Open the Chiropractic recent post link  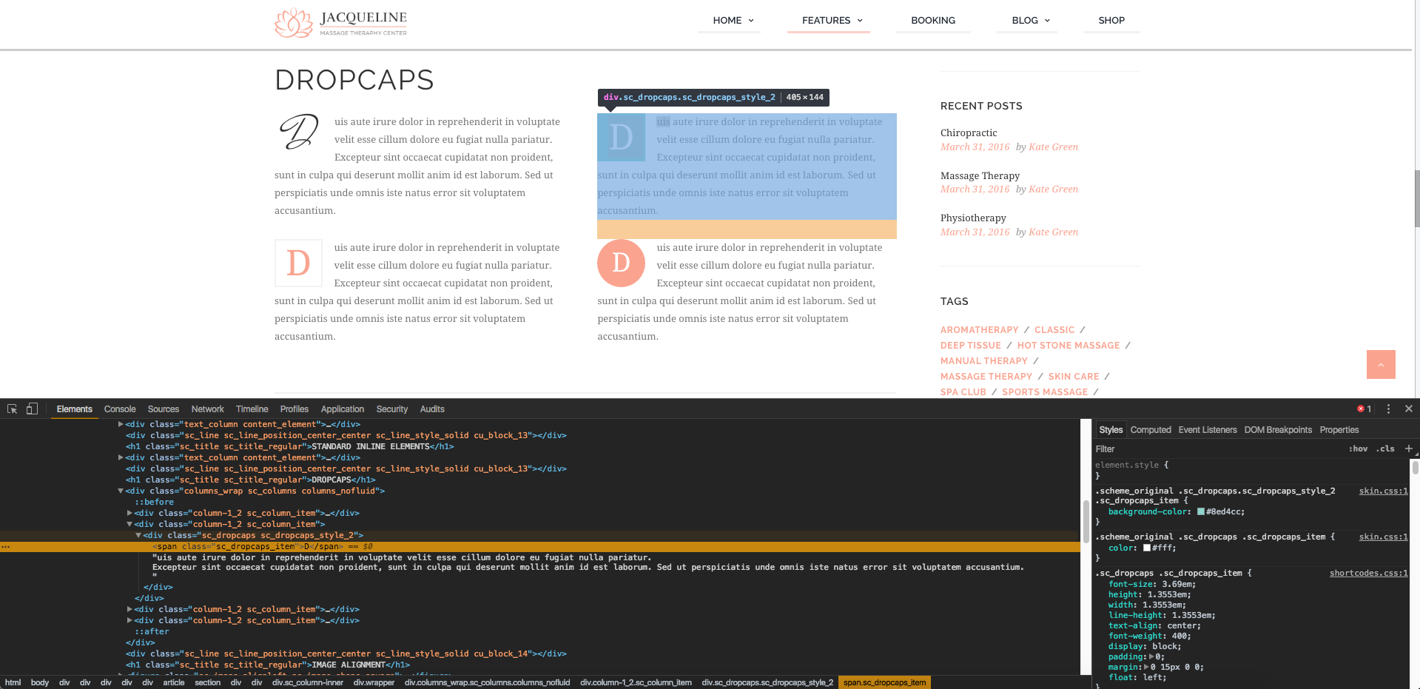click(969, 133)
